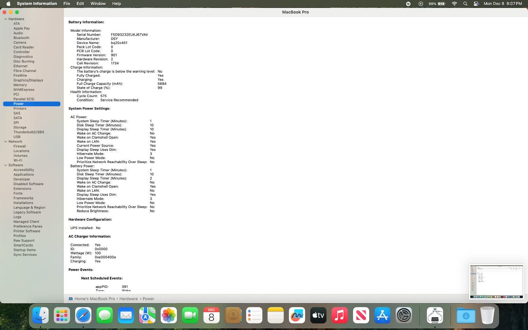Select Extensions under Software

(22, 189)
